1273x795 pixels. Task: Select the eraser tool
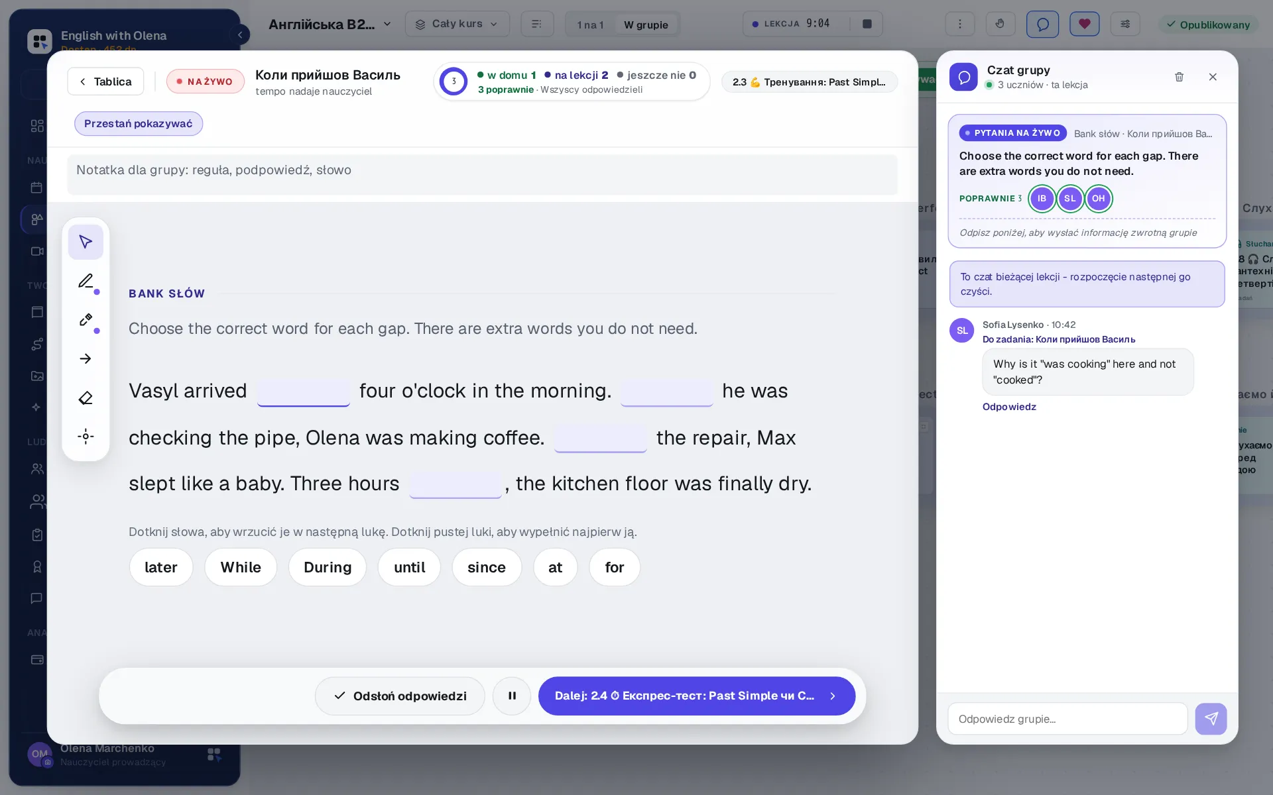point(86,397)
